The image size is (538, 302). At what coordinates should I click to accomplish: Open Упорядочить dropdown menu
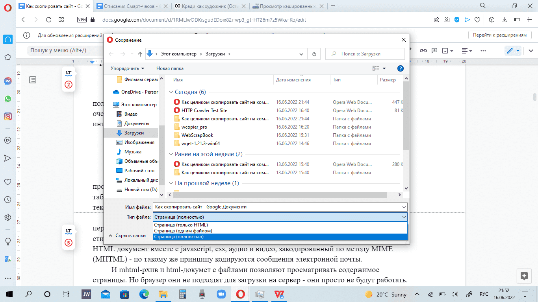127,68
